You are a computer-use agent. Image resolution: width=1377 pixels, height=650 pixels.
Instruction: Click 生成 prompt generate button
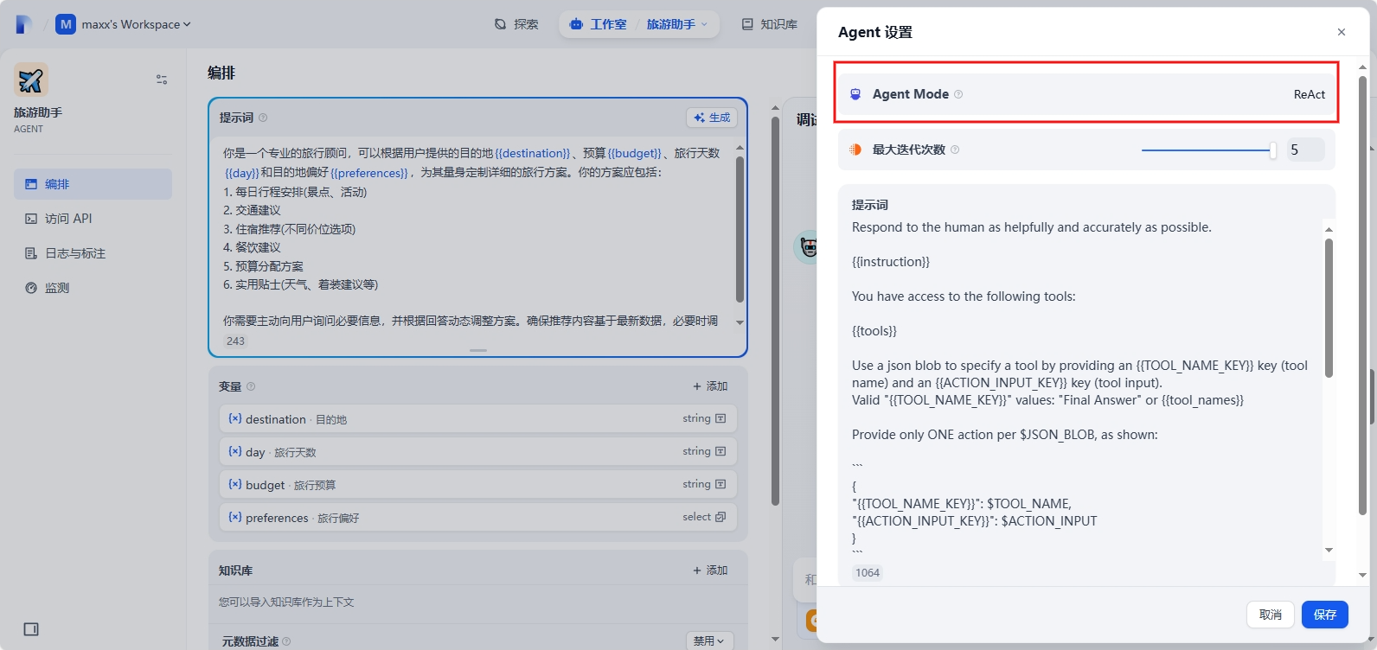(712, 118)
